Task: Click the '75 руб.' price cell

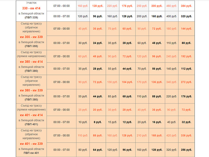Action: coord(112,29)
